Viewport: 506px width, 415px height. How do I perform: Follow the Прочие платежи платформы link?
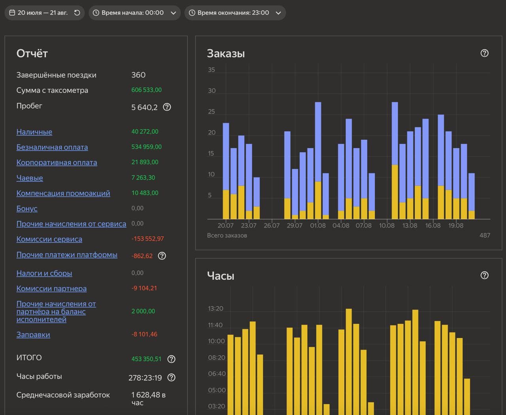click(x=67, y=255)
